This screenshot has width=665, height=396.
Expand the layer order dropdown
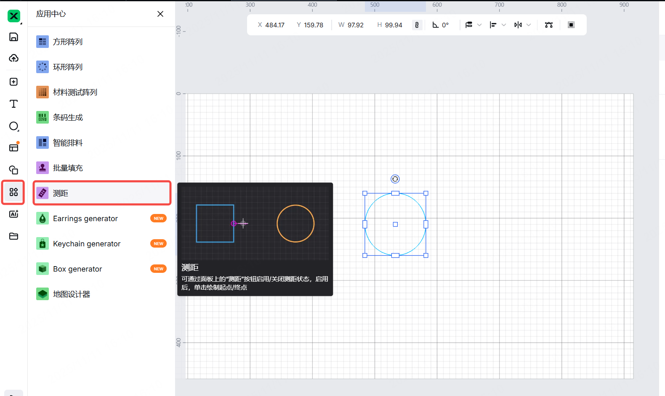click(479, 25)
